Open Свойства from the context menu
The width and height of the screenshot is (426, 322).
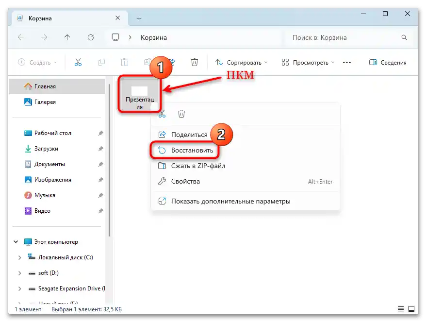click(x=186, y=181)
